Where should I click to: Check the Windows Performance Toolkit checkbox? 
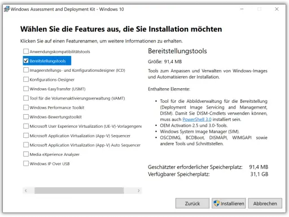26,107
